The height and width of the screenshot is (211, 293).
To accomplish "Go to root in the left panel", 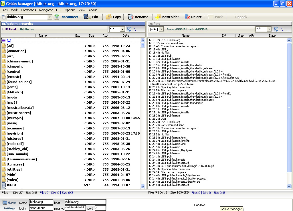I will [135, 29].
